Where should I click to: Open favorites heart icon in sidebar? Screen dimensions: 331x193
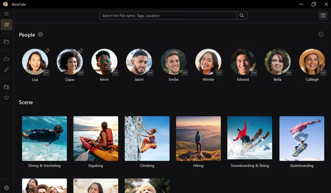[6, 97]
